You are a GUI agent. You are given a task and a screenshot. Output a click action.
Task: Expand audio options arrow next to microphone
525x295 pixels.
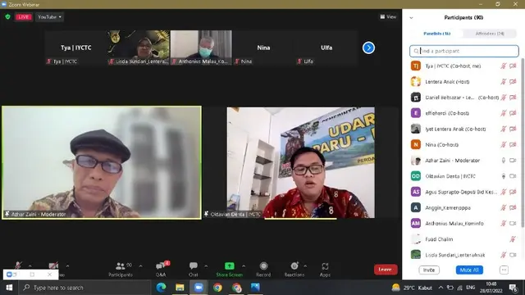tap(30, 265)
